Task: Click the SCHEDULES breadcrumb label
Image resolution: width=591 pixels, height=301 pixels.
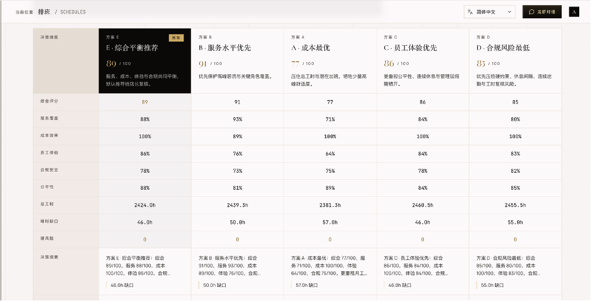Action: [x=73, y=12]
